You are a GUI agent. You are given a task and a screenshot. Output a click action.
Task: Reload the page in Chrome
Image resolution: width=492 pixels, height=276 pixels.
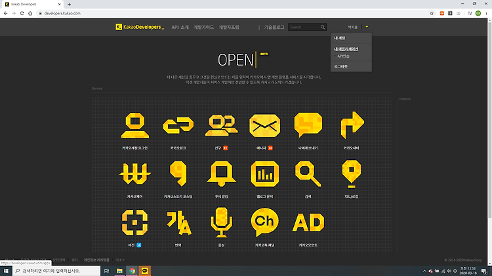[22, 13]
